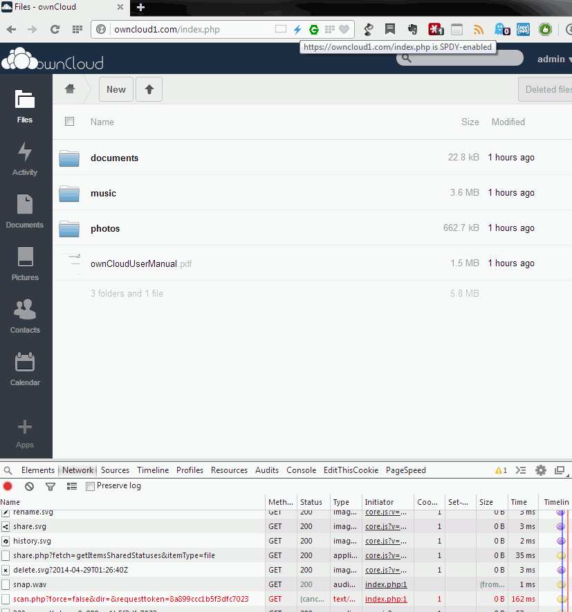
Task: Toggle the network filter funnel
Action: 50,486
